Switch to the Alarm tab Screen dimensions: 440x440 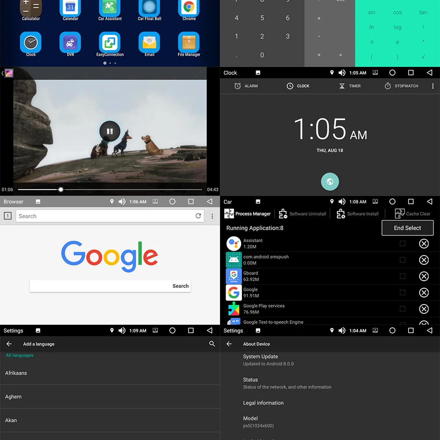click(246, 86)
